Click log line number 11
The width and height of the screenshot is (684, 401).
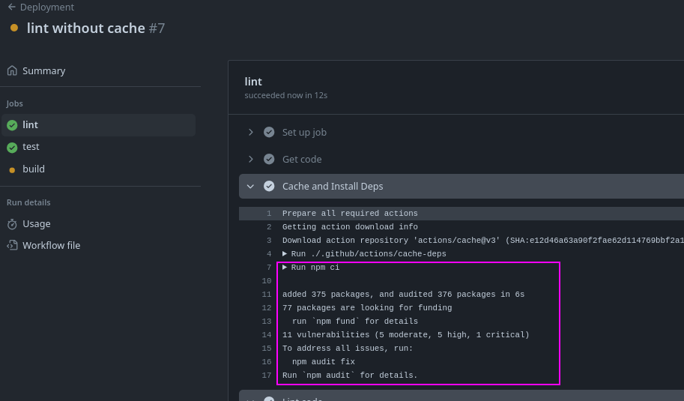267,295
